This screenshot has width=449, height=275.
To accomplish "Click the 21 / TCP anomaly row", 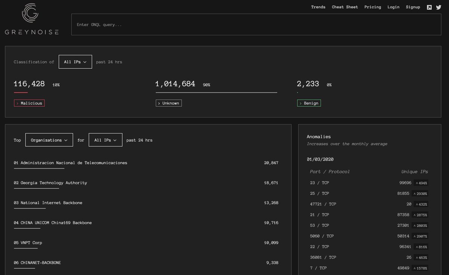I will pos(369,215).
